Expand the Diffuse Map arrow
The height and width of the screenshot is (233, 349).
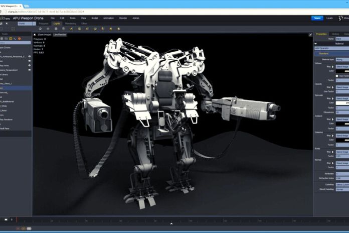tap(333, 67)
